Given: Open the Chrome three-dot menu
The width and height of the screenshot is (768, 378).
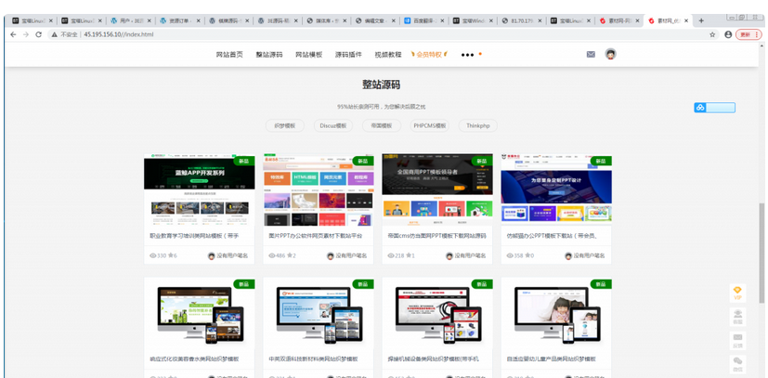Looking at the screenshot, I should tap(758, 34).
